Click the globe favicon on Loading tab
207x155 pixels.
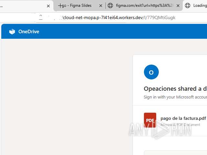tap(188, 5)
